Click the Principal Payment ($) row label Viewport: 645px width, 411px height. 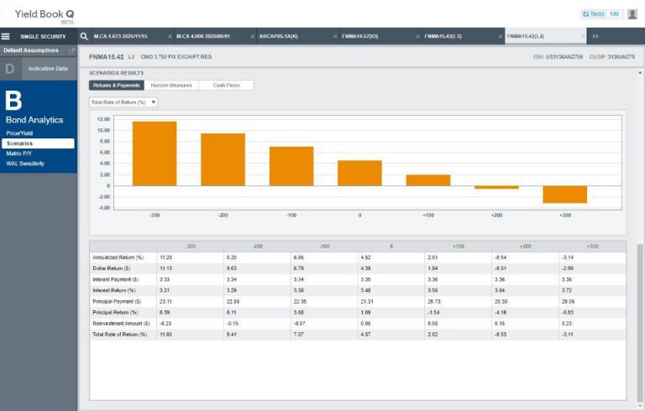tap(117, 302)
